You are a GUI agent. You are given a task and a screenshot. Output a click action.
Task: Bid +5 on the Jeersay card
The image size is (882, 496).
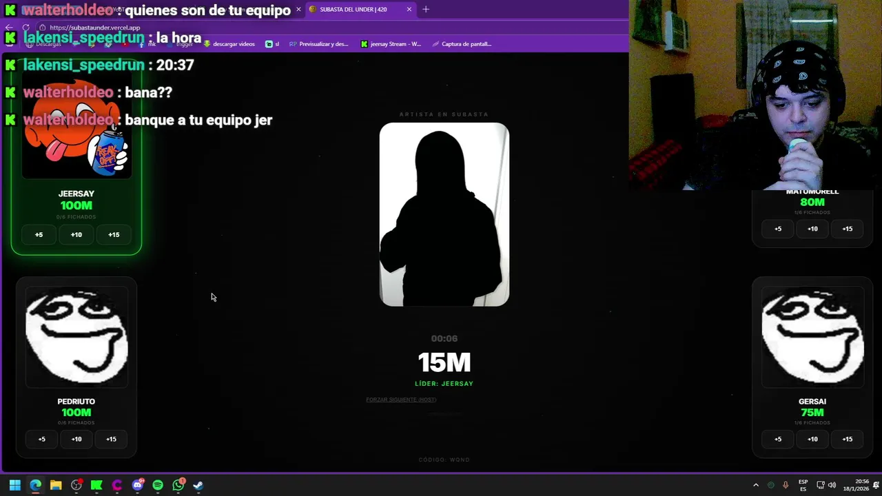tap(39, 235)
